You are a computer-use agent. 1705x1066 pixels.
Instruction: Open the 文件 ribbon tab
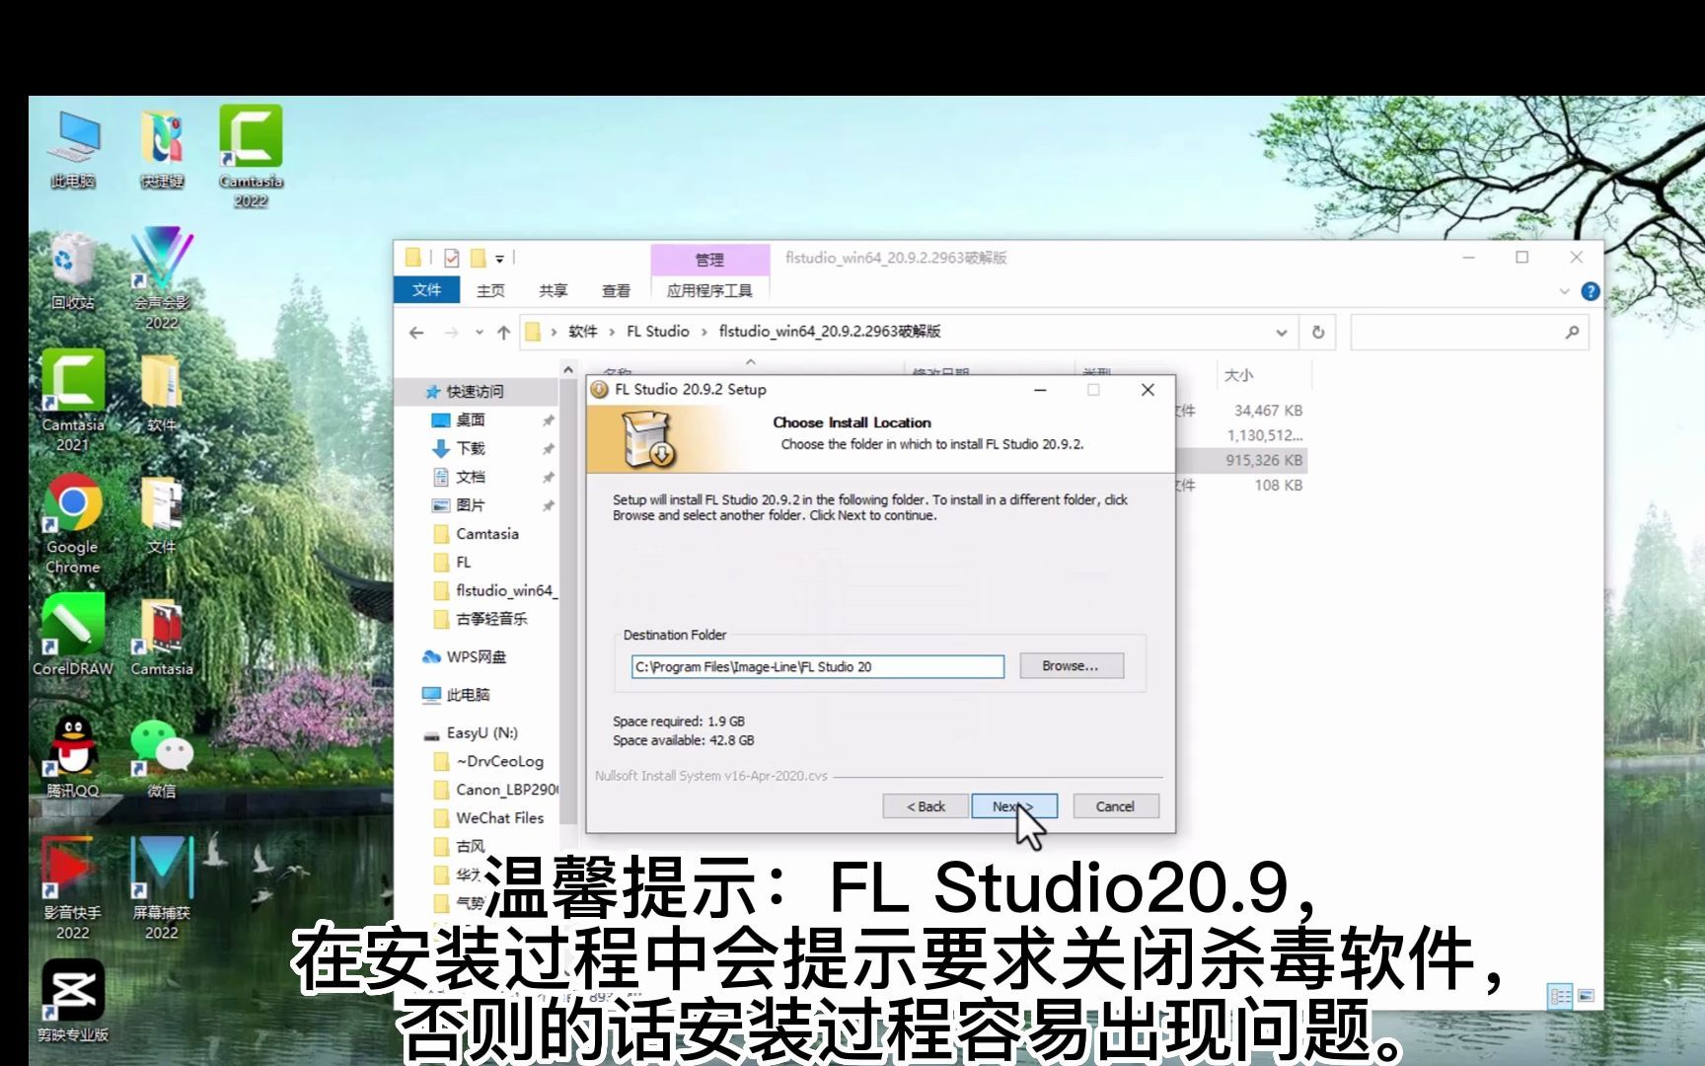point(426,290)
